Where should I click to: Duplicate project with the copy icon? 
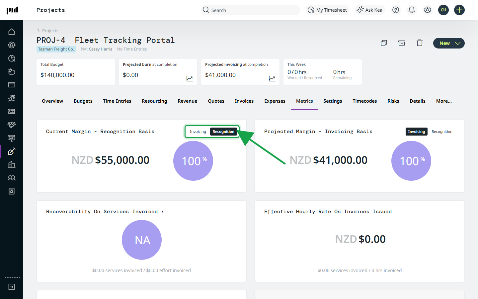coord(384,43)
